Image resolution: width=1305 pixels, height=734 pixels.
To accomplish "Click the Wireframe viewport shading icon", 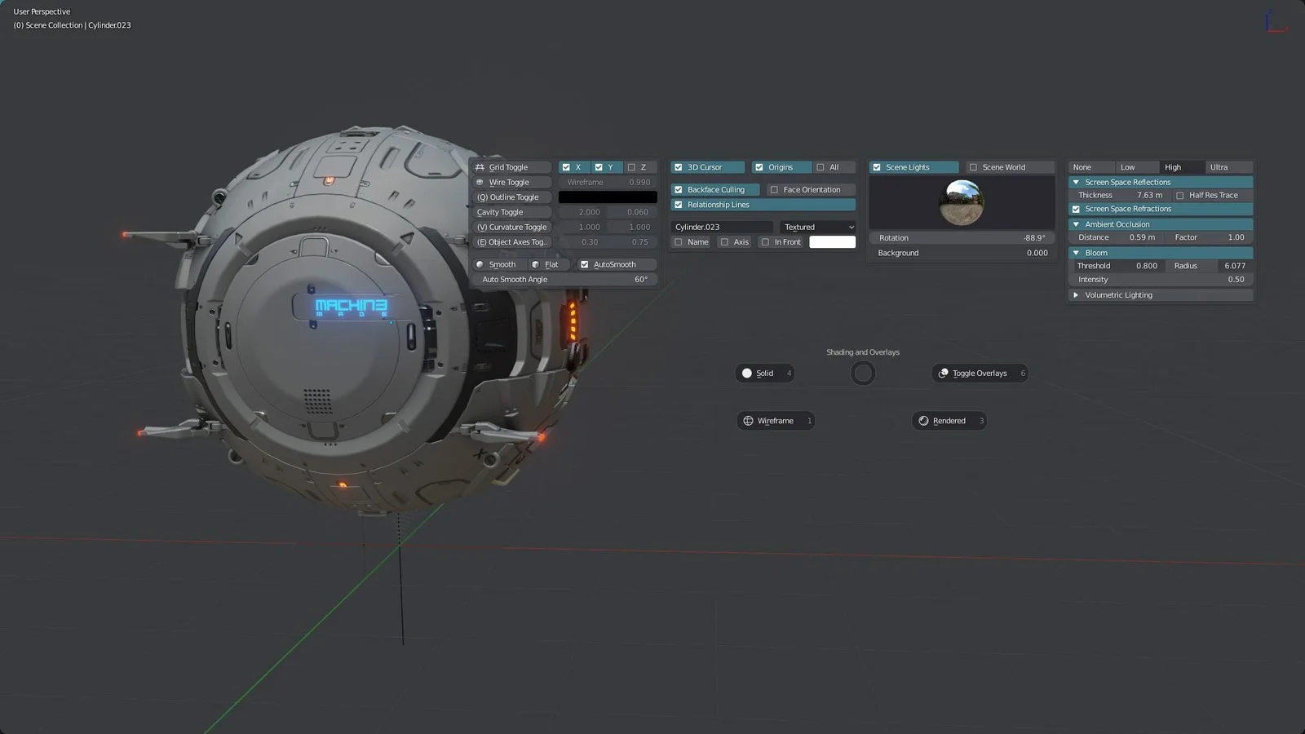I will (750, 420).
